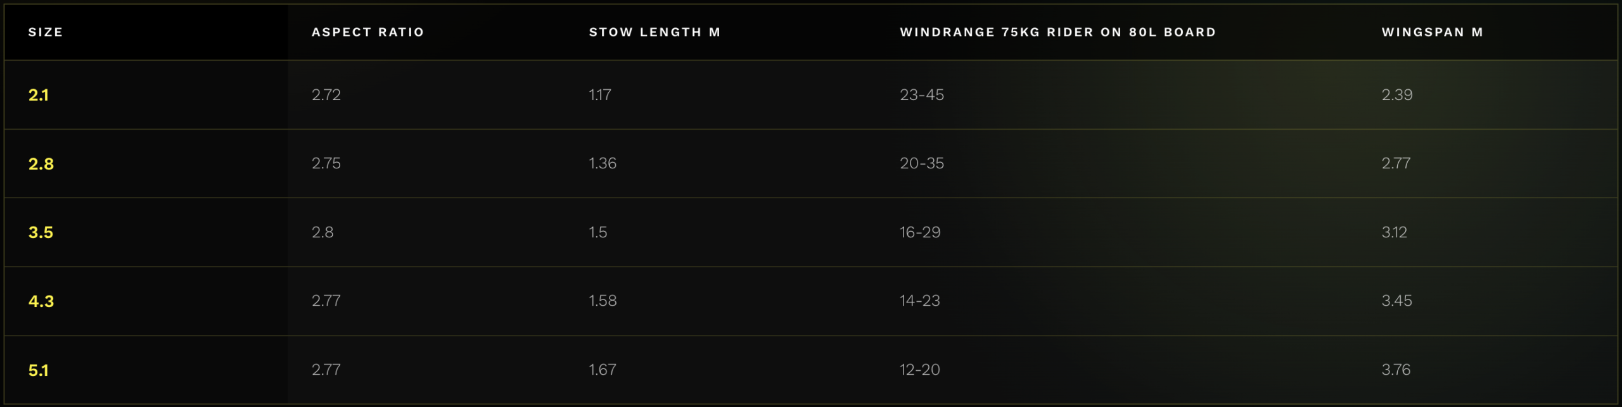1622x407 pixels.
Task: Select the 4.3 size row label
Action: coord(41,301)
